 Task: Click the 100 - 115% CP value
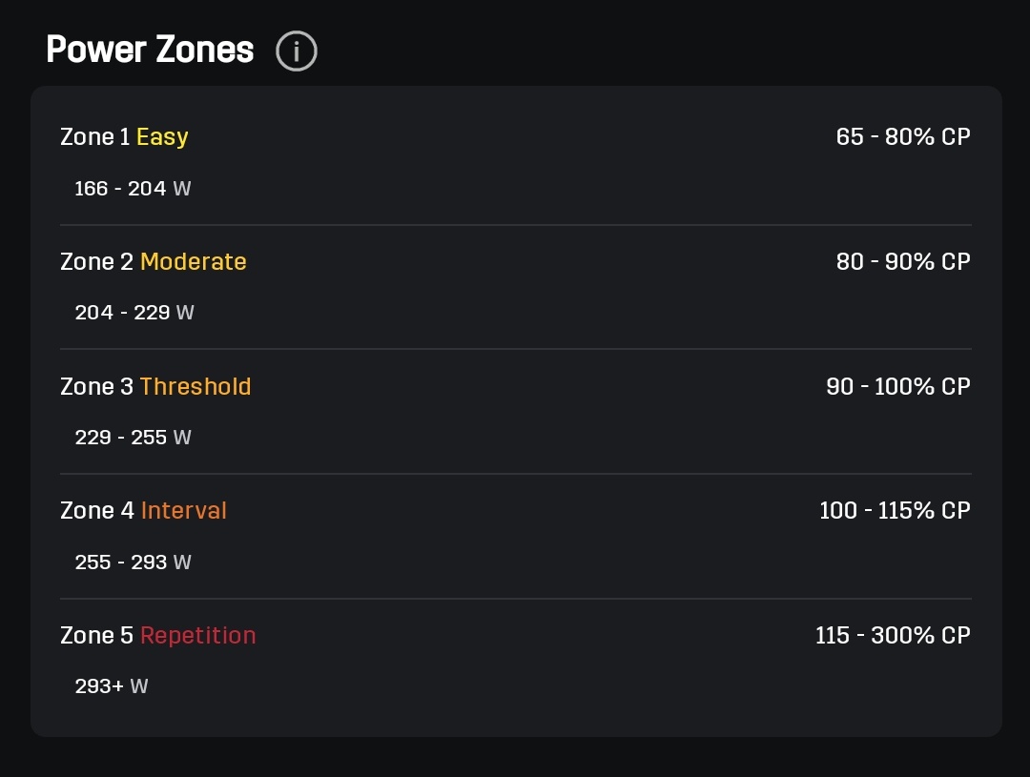click(894, 511)
